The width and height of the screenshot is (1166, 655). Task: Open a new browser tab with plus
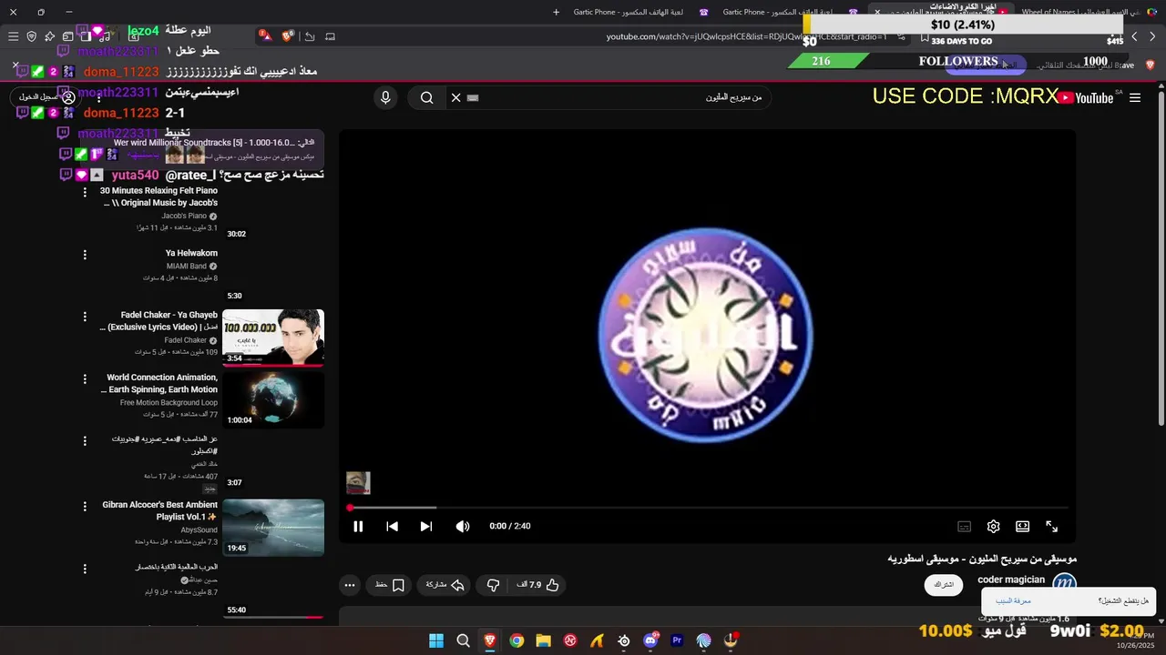click(x=557, y=12)
